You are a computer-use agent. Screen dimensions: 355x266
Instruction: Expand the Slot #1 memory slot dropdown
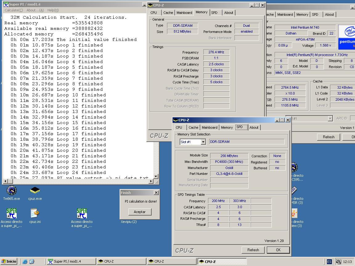point(203,142)
